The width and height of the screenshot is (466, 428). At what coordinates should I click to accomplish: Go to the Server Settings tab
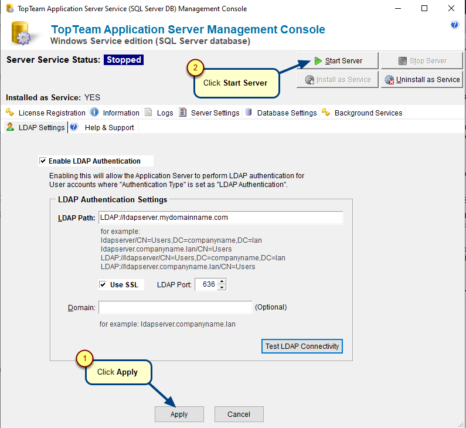click(x=209, y=113)
